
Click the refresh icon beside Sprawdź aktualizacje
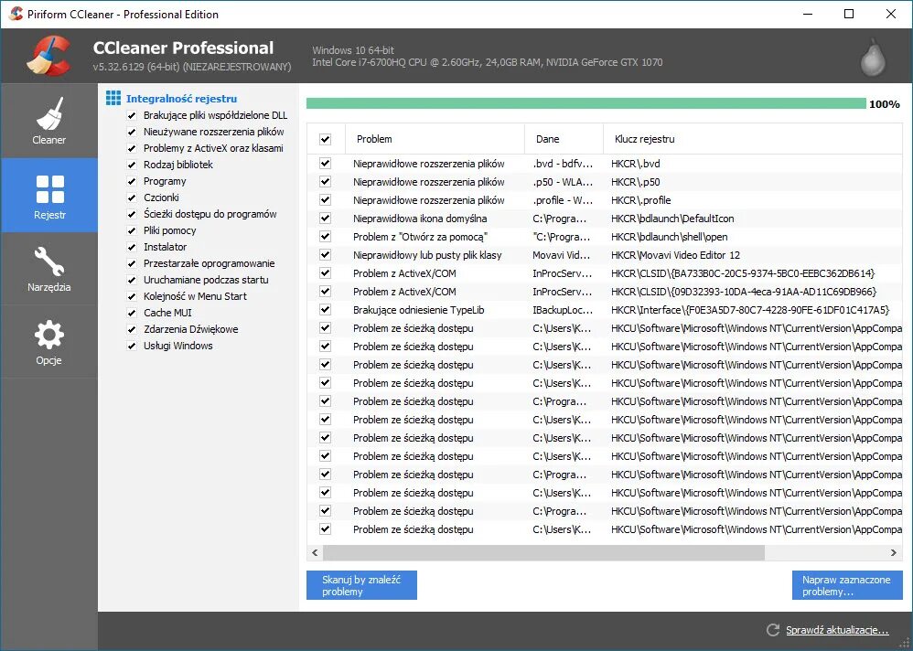pyautogui.click(x=773, y=629)
